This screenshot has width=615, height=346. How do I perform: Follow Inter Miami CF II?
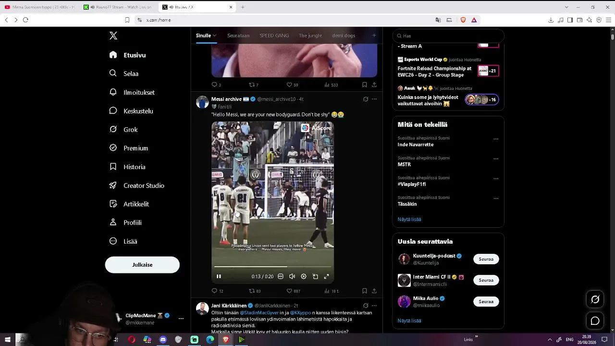pyautogui.click(x=486, y=280)
